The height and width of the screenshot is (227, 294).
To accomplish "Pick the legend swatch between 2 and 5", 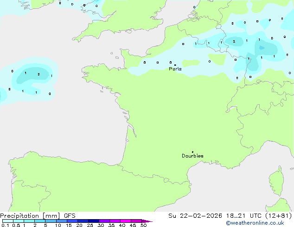I will tap(40, 221).
